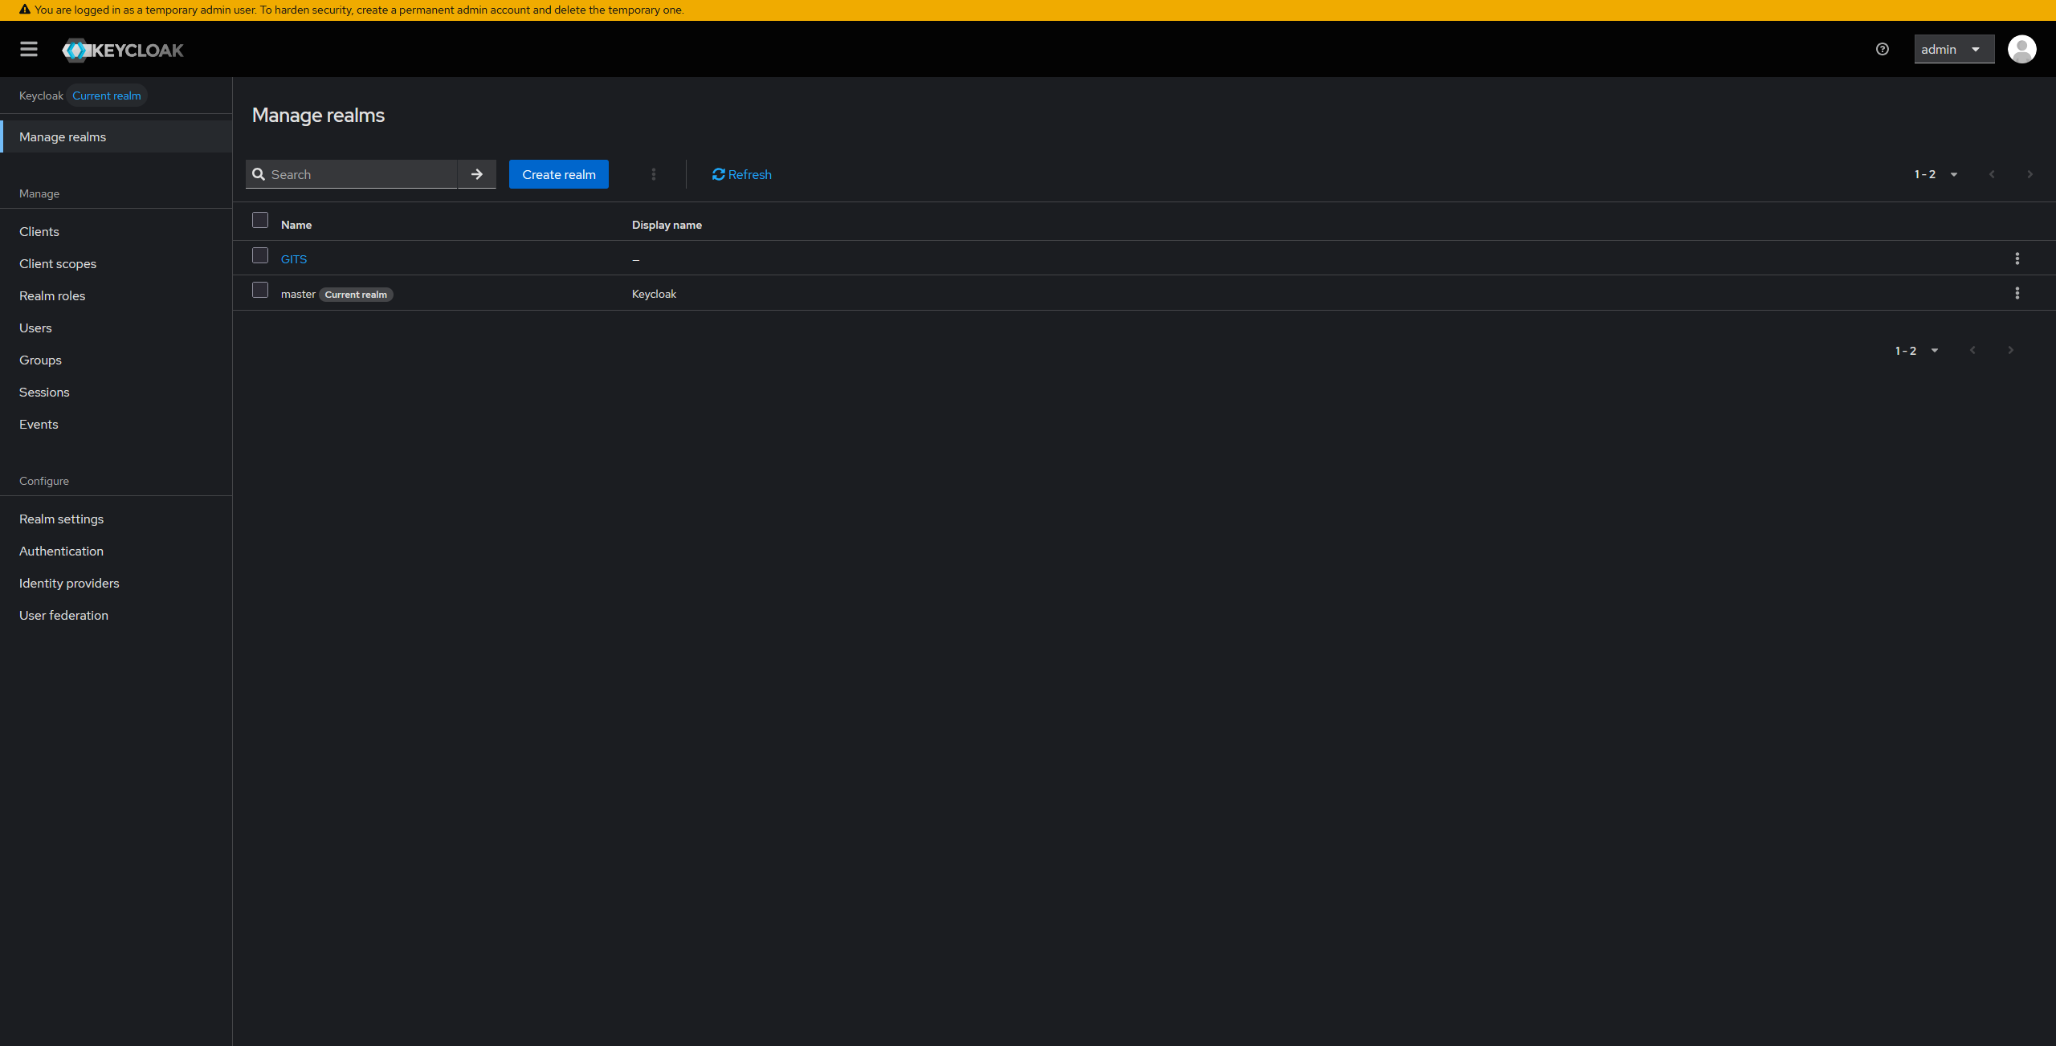Click the Keycloak logo

point(123,50)
